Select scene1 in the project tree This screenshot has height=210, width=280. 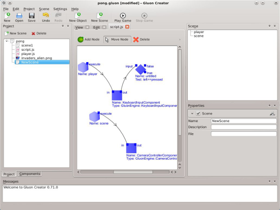27,45
